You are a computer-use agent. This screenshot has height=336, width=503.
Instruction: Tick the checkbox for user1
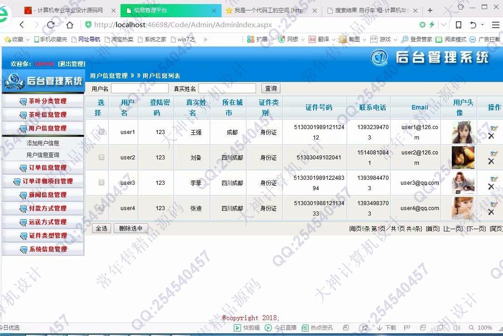pos(102,132)
